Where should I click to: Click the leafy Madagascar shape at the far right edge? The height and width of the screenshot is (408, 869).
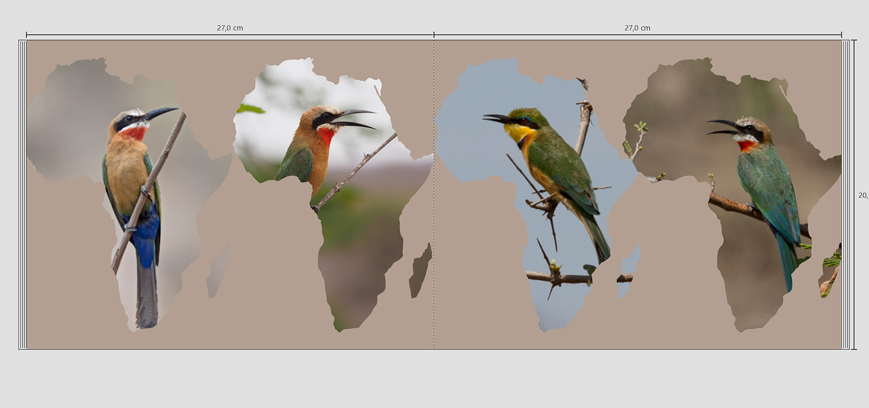[830, 272]
